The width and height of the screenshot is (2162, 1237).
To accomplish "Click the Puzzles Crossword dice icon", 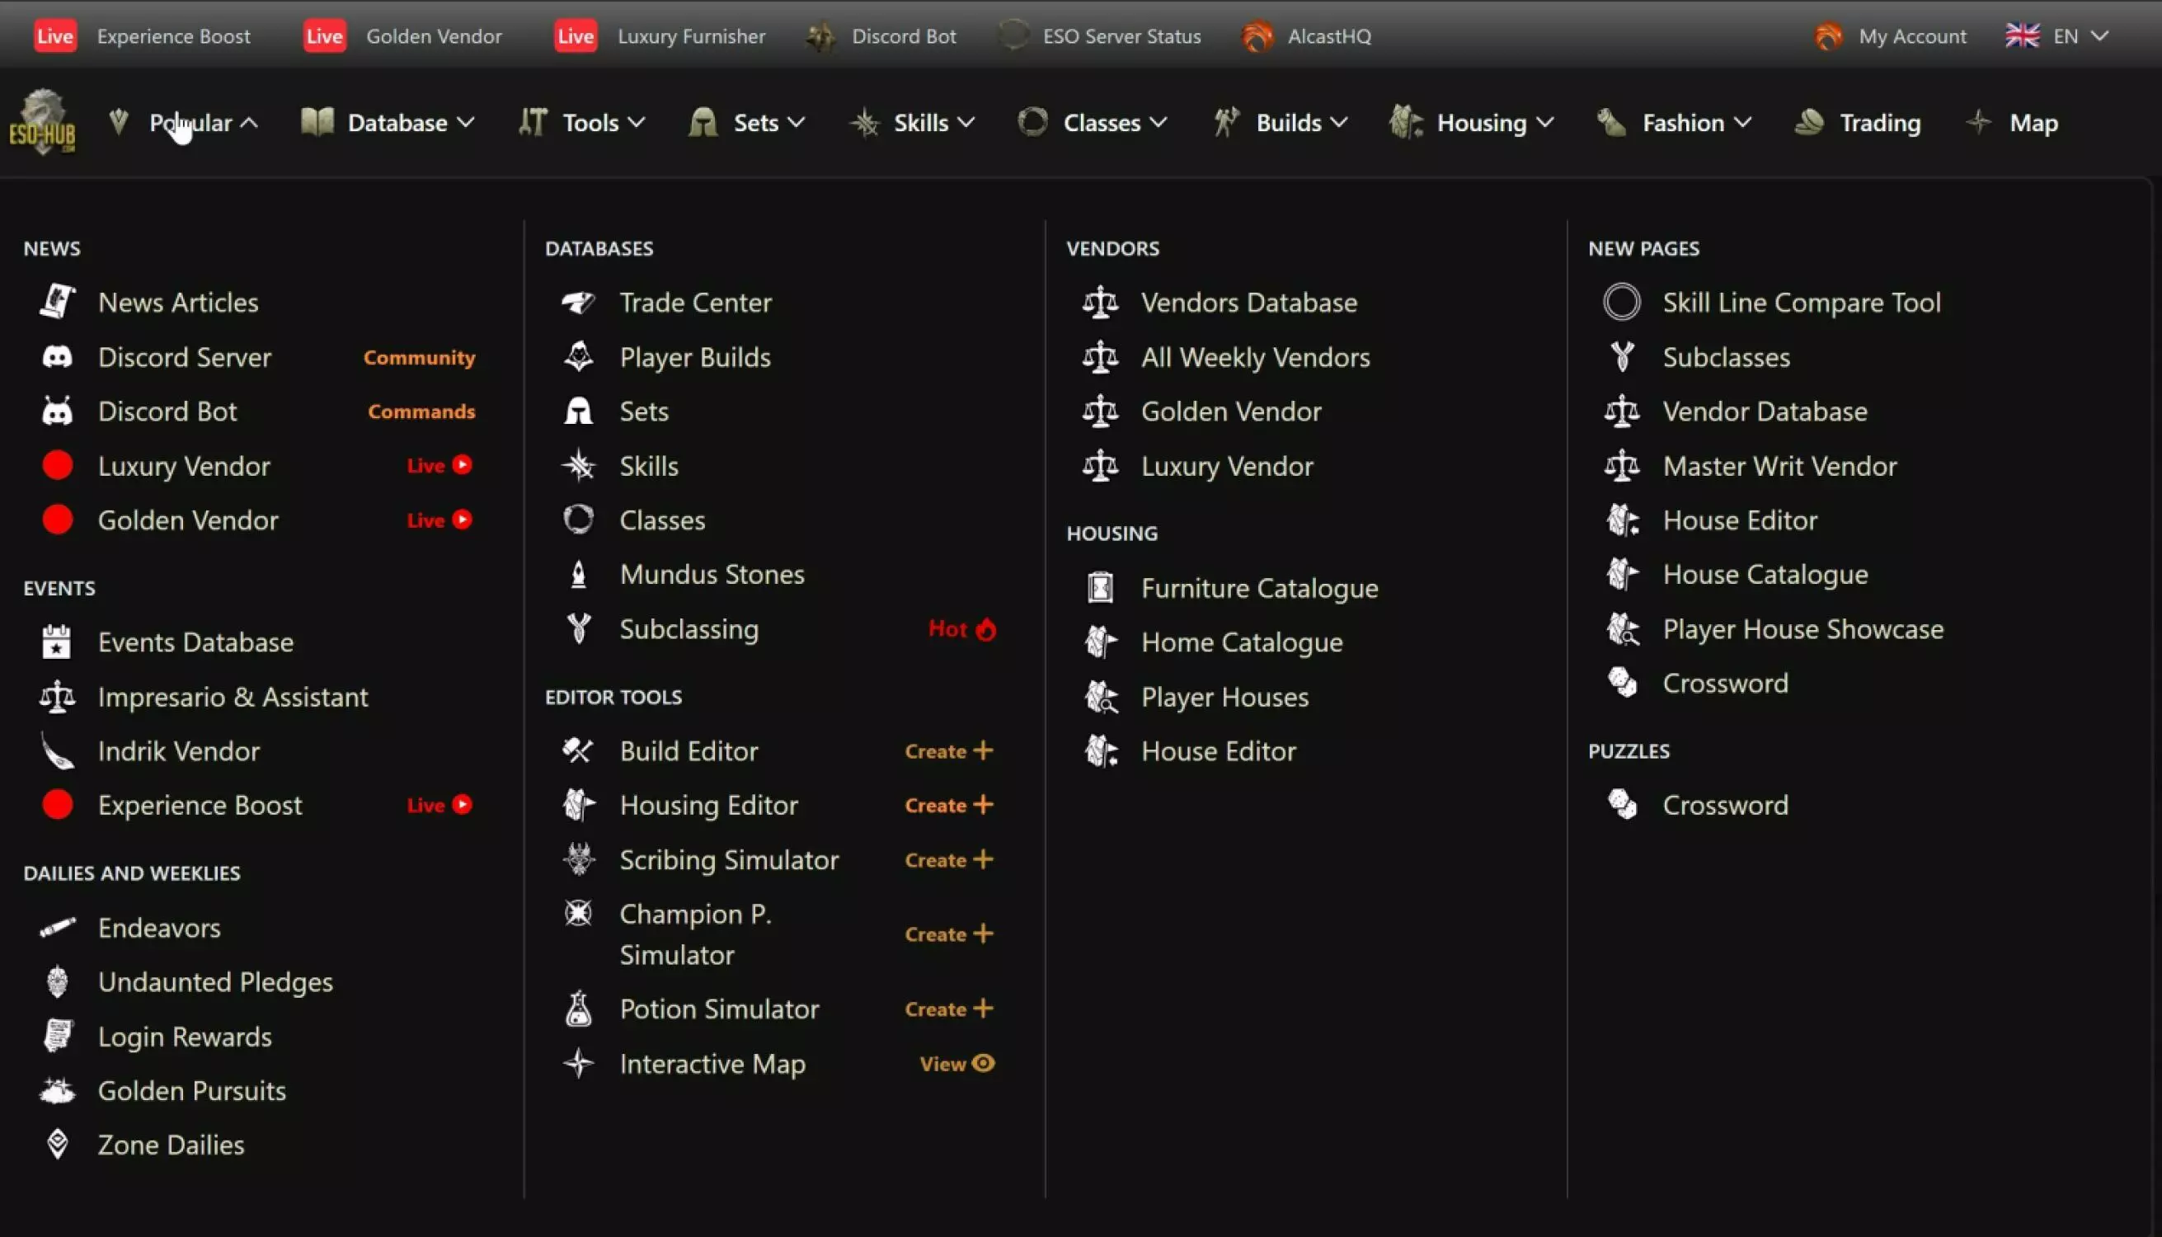I will coord(1622,805).
